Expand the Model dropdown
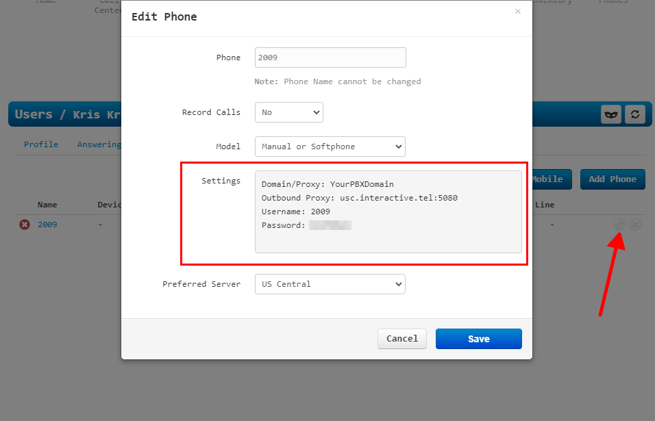Image resolution: width=655 pixels, height=421 pixels. point(330,146)
